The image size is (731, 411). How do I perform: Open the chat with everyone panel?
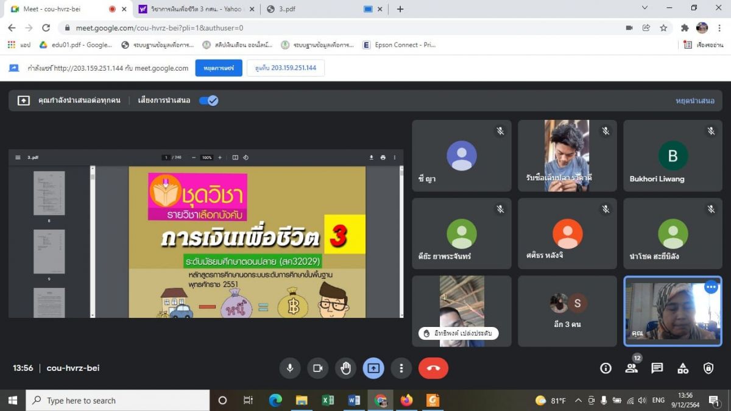point(657,368)
